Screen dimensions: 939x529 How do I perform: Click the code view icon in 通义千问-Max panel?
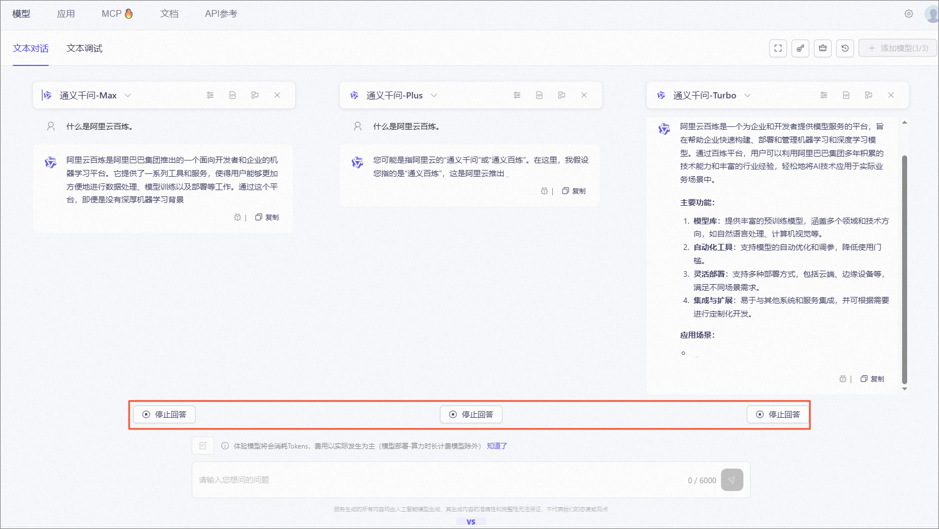233,95
